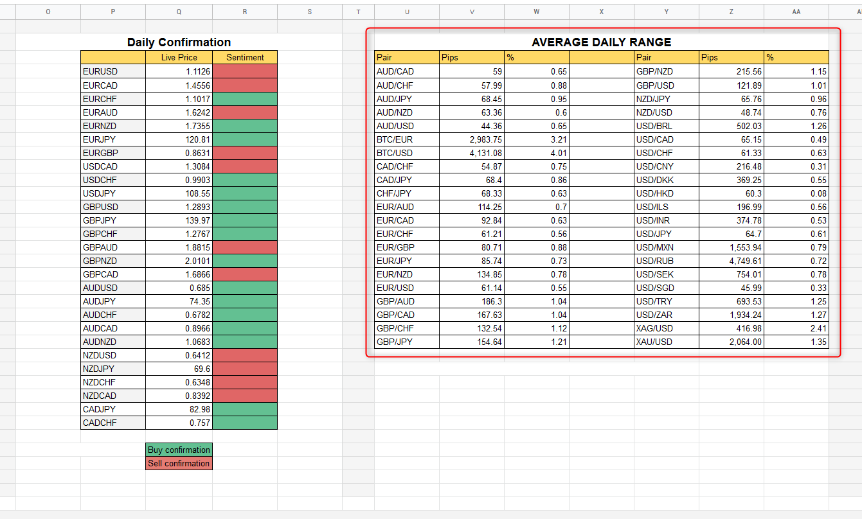This screenshot has height=519, width=862.
Task: Click the AVERAGE DAILY RANGE title cell
Action: [601, 42]
